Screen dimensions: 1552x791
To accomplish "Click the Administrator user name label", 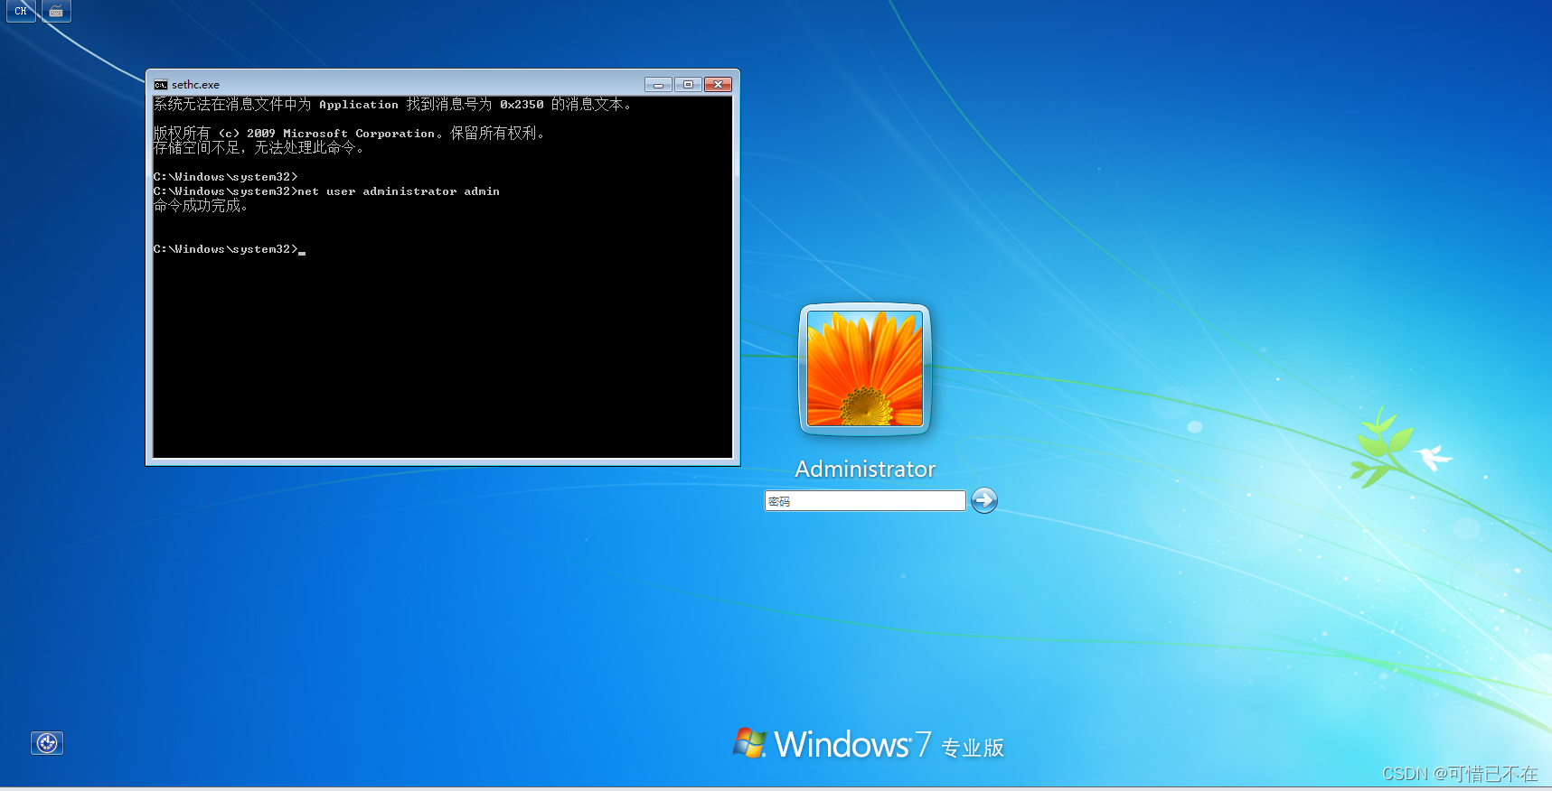I will pos(865,469).
